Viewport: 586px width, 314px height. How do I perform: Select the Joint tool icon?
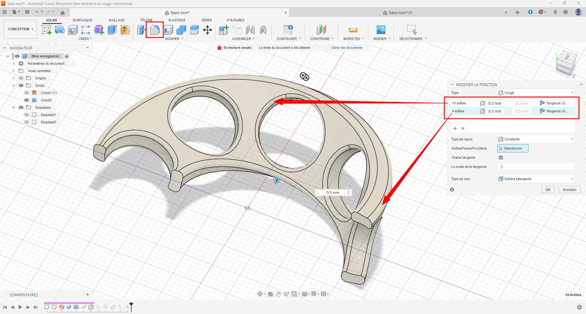coord(250,30)
